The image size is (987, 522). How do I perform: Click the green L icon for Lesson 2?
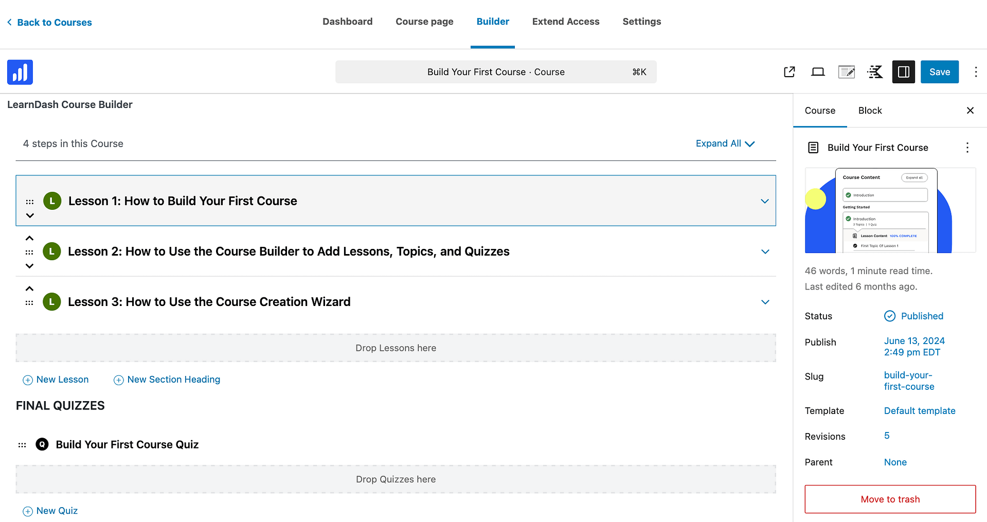[x=52, y=251]
